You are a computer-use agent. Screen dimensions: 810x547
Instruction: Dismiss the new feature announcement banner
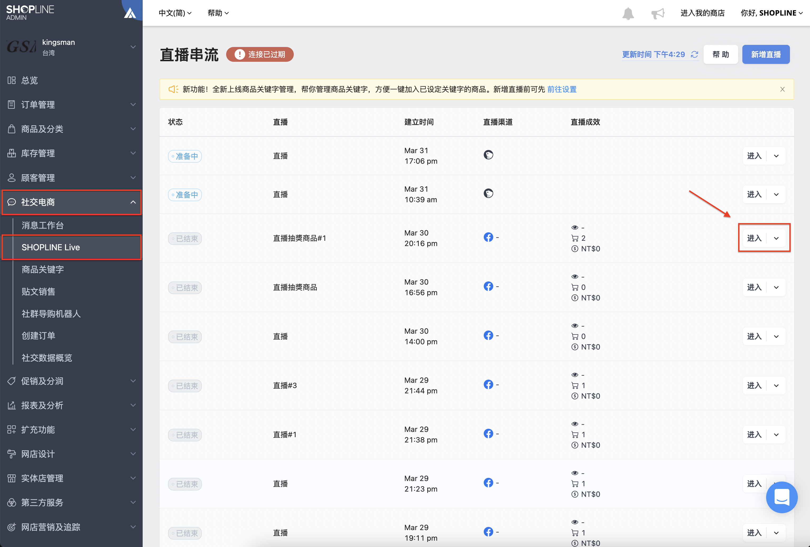tap(782, 89)
